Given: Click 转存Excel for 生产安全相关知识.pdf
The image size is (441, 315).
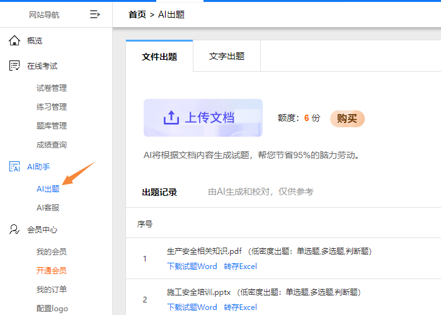Looking at the screenshot, I should pos(241,266).
